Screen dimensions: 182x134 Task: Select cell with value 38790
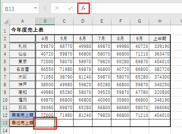[x=64, y=77]
